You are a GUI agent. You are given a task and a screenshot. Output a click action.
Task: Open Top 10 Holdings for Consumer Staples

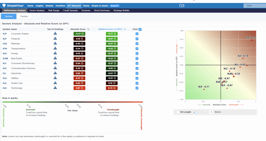tap(55, 34)
